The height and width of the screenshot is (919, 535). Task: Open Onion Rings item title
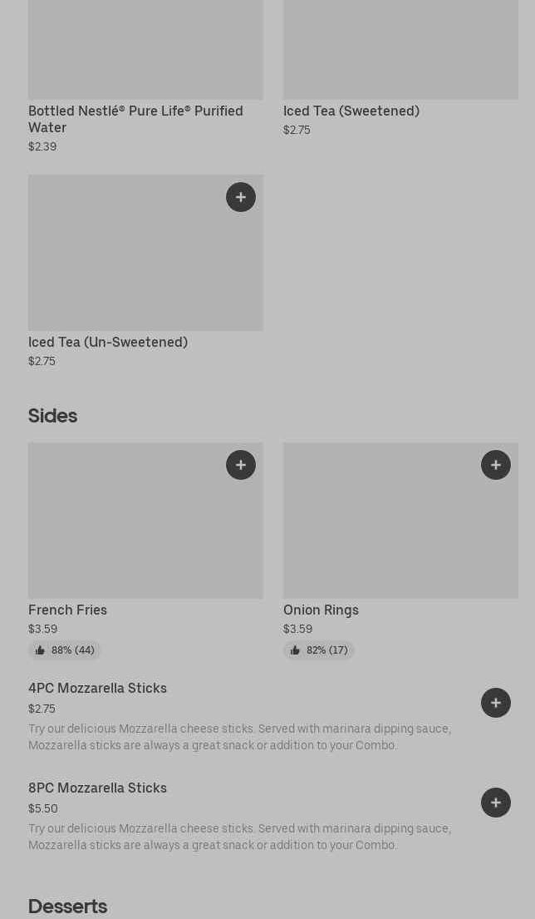pos(321,610)
